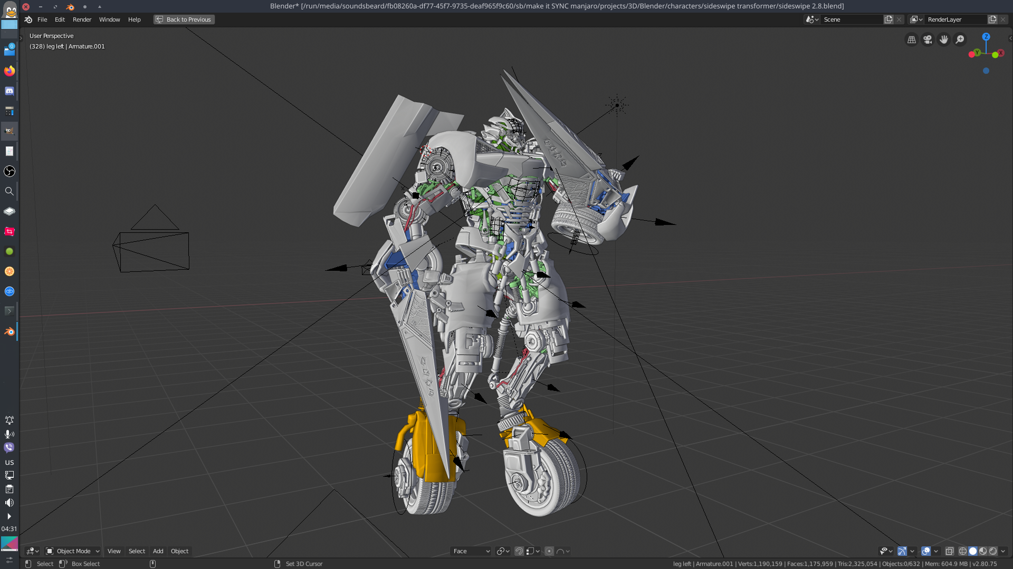
Task: Open Firefox from the dock
Action: point(9,71)
